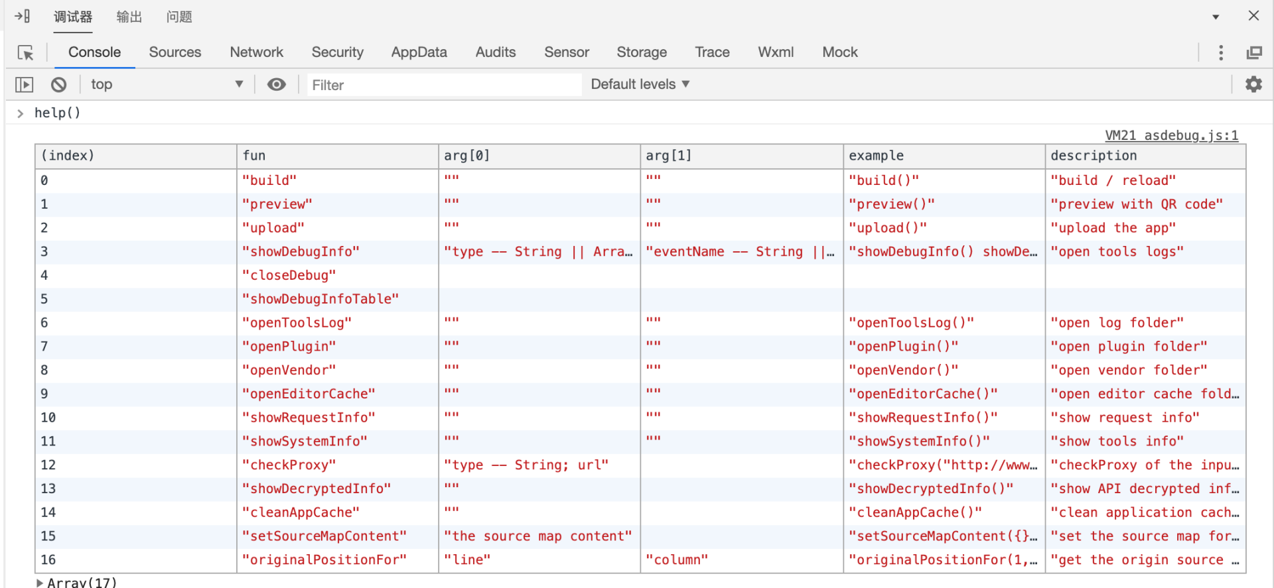Expand the Array(17) disclosure triangle
This screenshot has height=588, width=1274.
(x=40, y=583)
